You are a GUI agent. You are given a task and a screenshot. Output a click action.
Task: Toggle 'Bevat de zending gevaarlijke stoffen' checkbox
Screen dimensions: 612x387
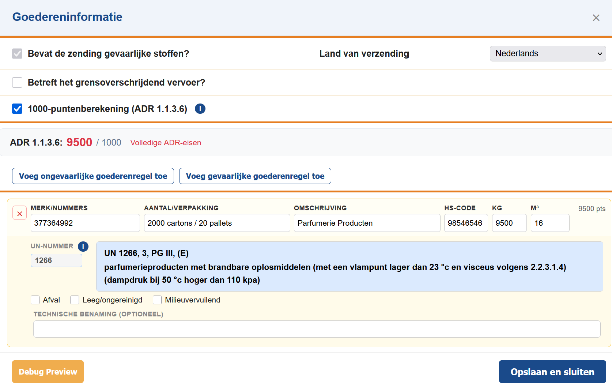pyautogui.click(x=17, y=54)
